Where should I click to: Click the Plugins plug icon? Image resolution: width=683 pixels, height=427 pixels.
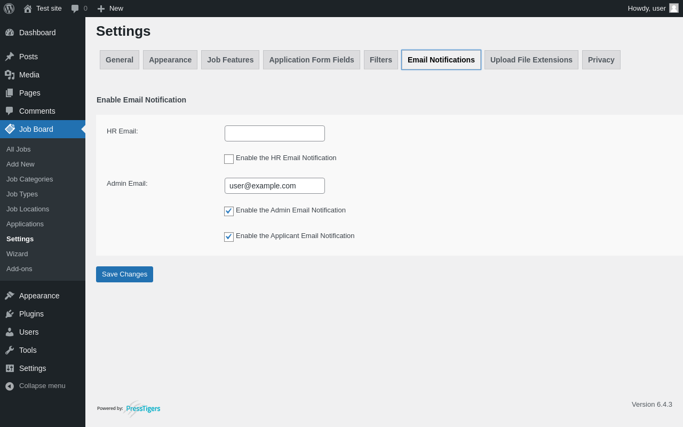10,314
